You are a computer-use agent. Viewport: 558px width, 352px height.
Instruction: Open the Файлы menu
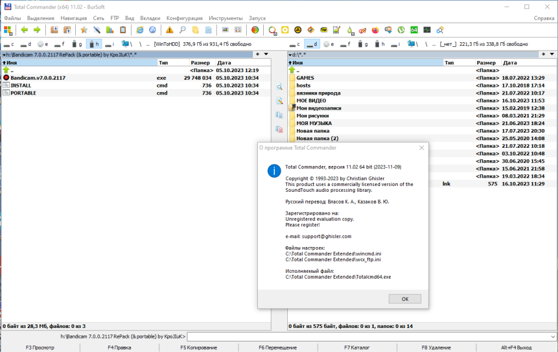click(12, 18)
